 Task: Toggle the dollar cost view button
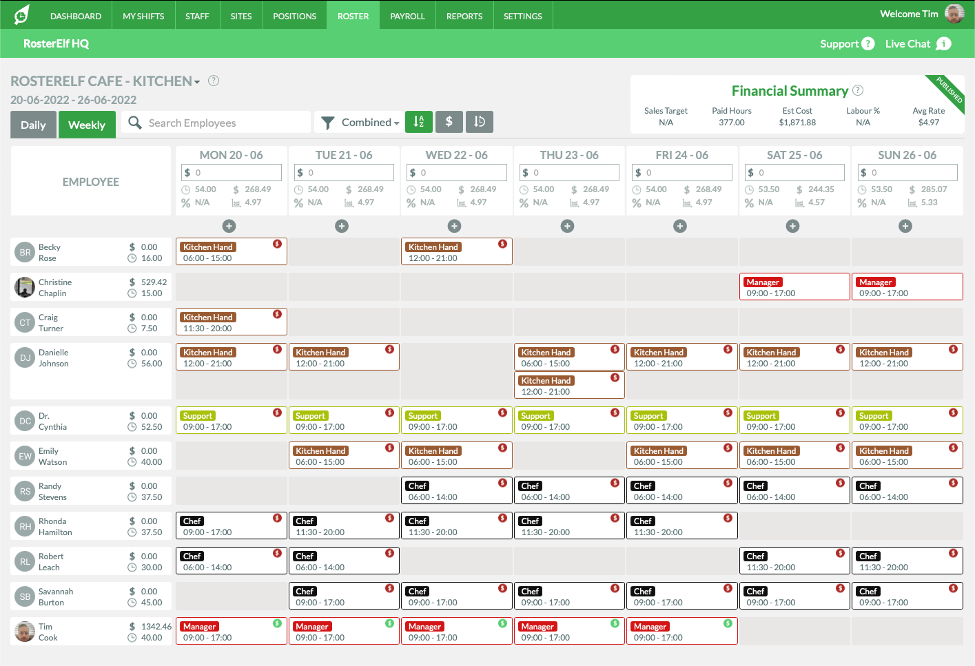click(449, 122)
